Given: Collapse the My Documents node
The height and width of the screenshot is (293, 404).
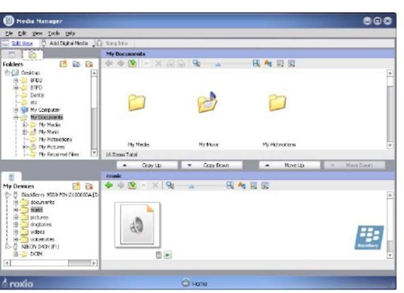Looking at the screenshot, I should pos(16,117).
